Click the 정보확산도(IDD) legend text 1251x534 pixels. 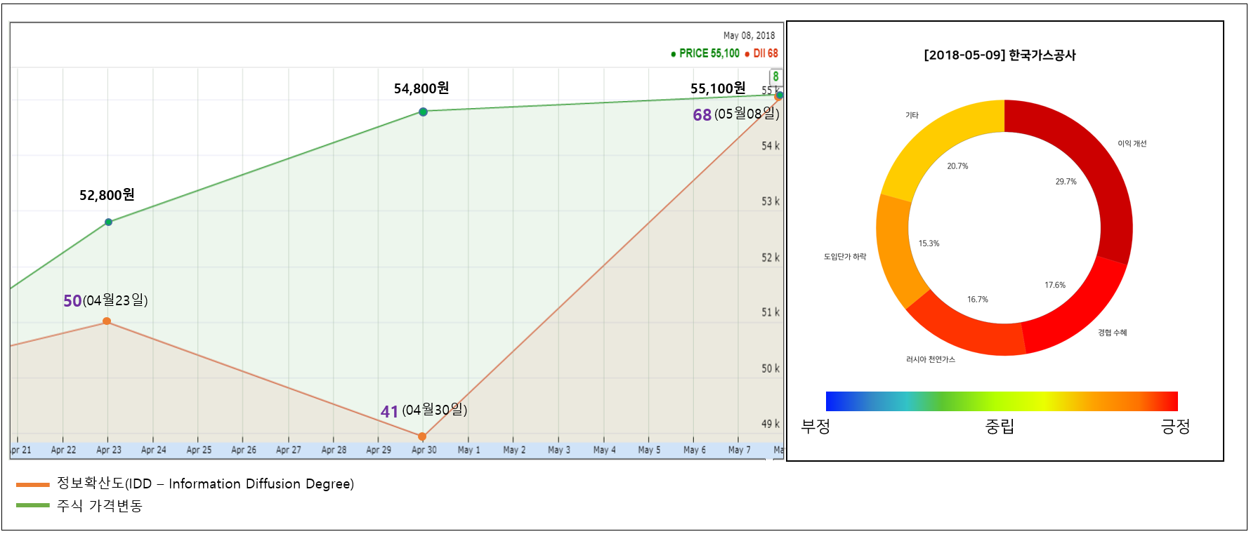205,483
